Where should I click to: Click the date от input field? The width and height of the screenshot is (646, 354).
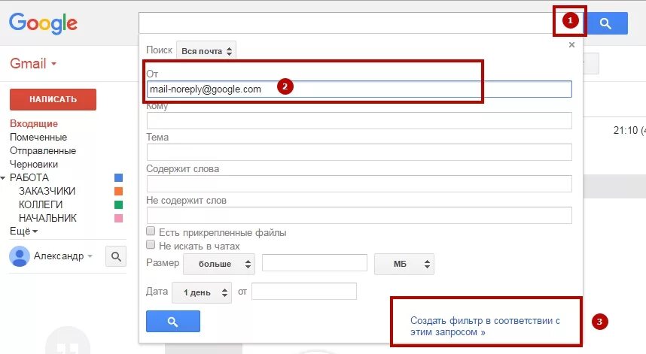click(304, 291)
